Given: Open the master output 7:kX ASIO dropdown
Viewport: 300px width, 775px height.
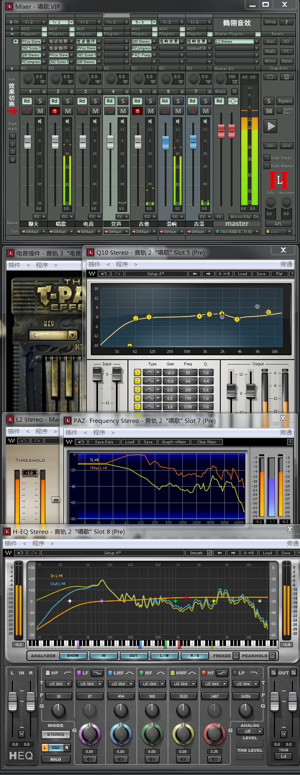Looking at the screenshot, I should click(257, 231).
